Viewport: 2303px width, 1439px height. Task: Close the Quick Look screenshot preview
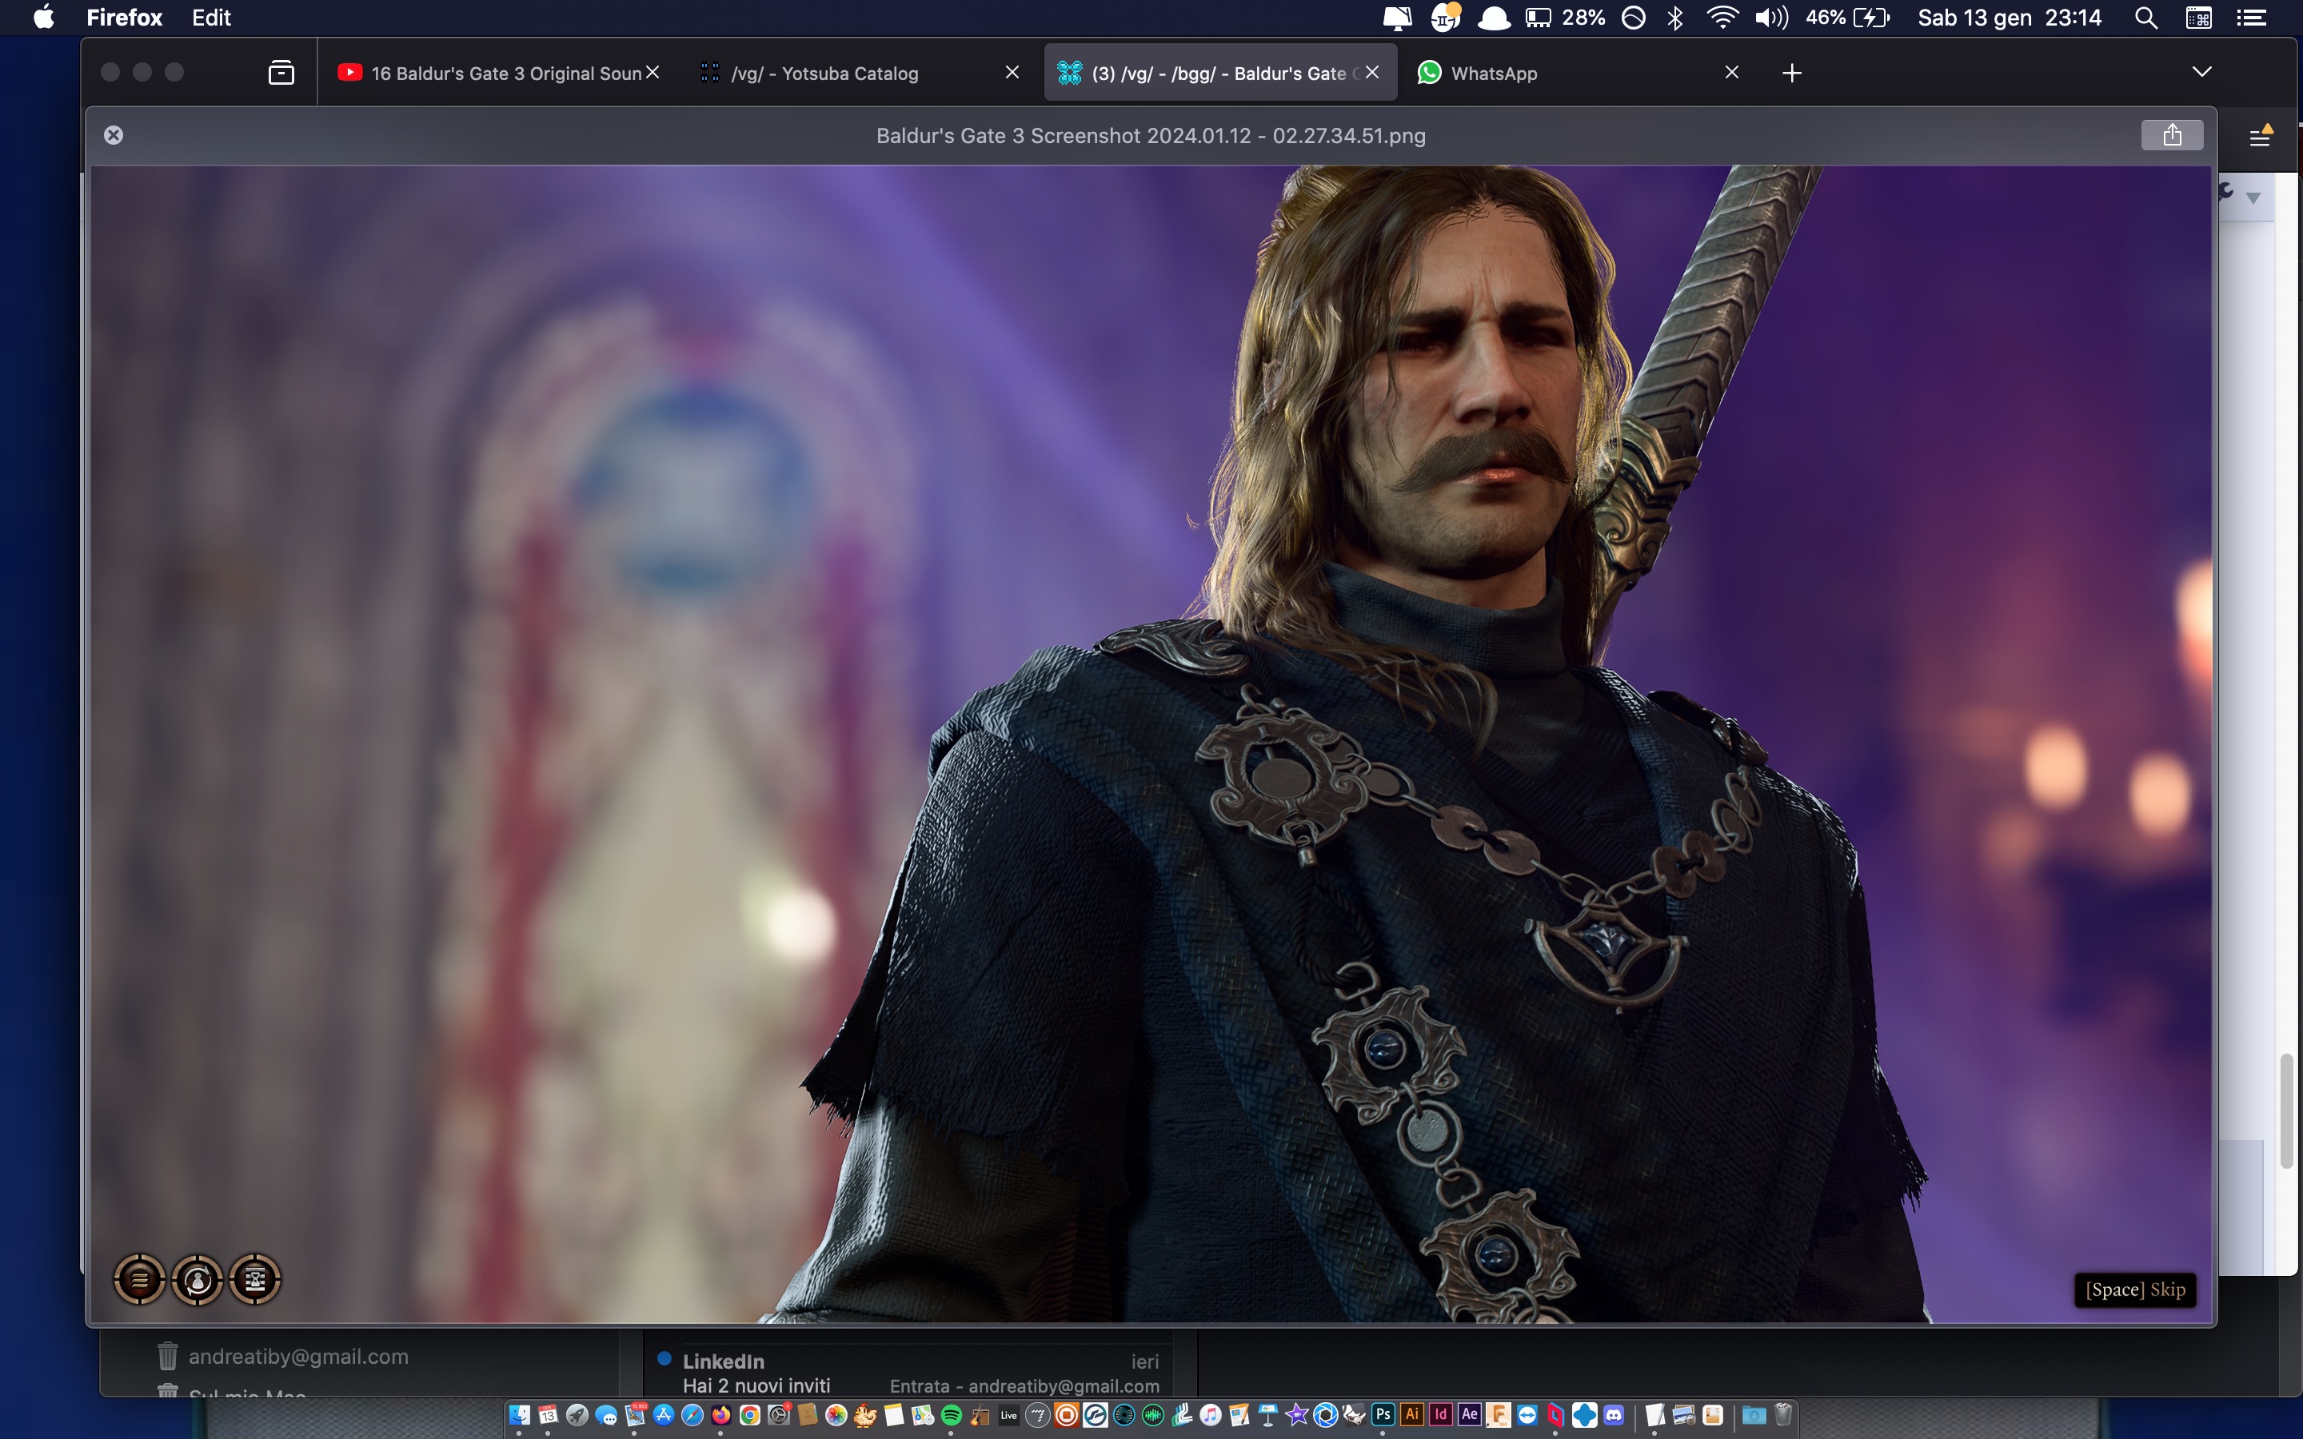click(x=114, y=135)
